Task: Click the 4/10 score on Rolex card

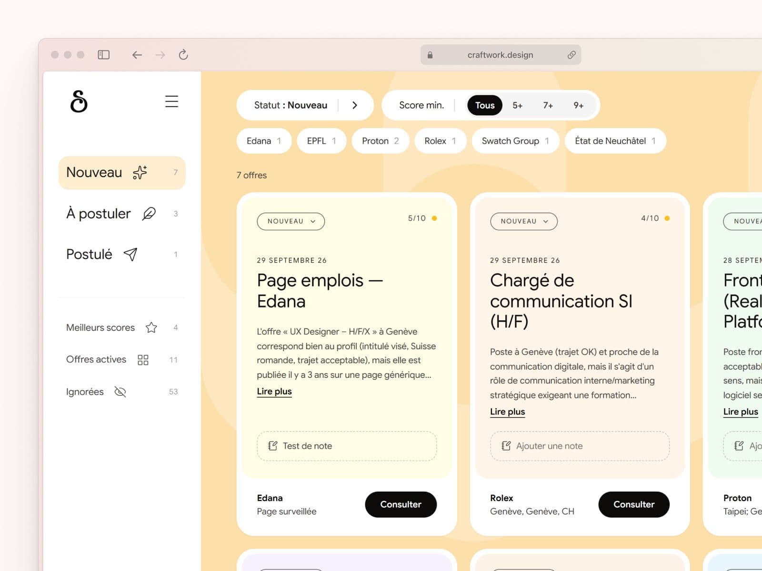Action: (650, 218)
